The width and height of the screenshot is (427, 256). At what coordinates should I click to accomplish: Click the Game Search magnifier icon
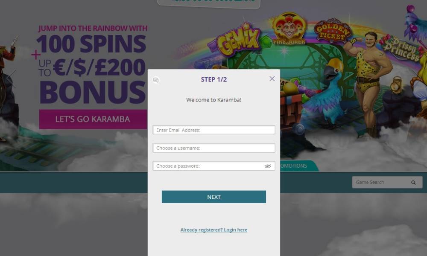(x=413, y=182)
